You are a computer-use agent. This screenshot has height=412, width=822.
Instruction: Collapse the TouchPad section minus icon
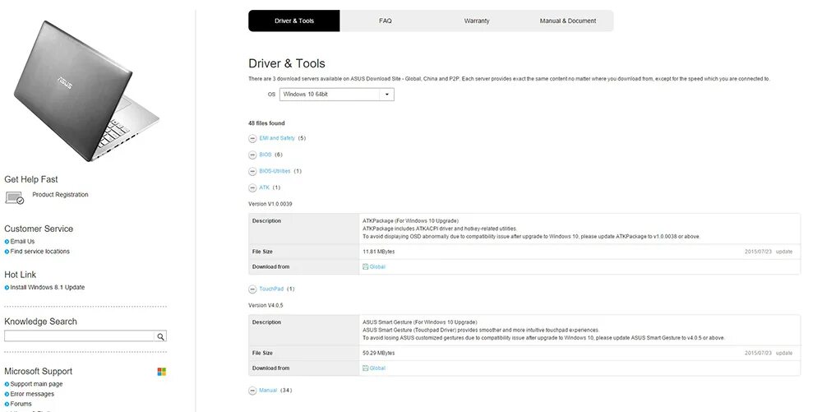coord(252,289)
